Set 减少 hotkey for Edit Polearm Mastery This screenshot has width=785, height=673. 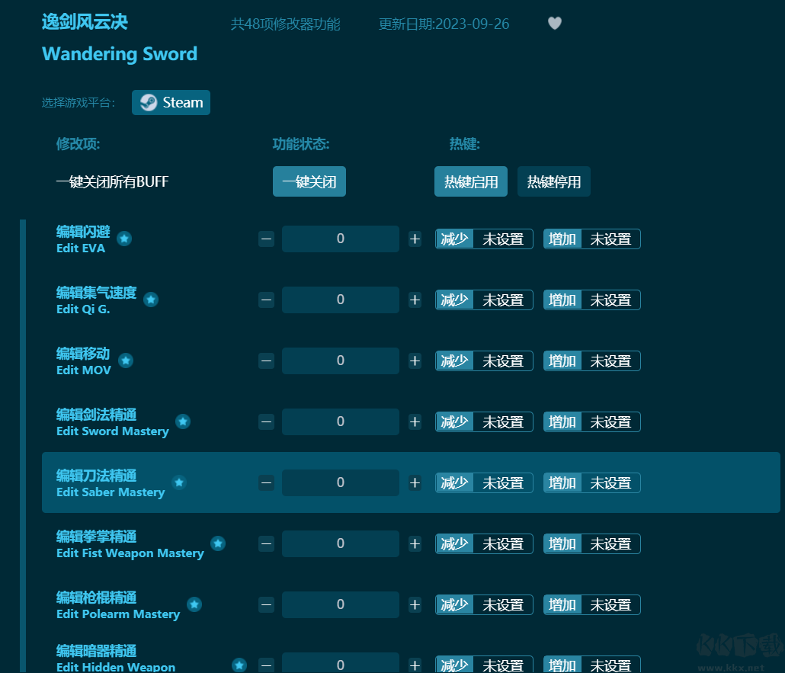tap(484, 605)
